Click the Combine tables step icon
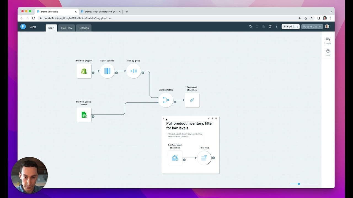Screen dimensions: 353x198 coord(166,100)
